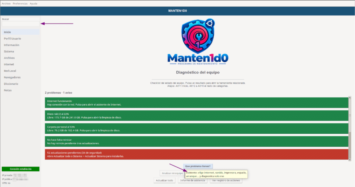Viewport: 355px width, 187px height.
Task: Click the green Conexión establecida status
Action: pos(20,169)
